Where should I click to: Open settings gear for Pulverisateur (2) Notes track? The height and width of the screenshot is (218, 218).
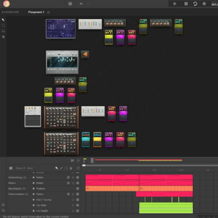68,194
